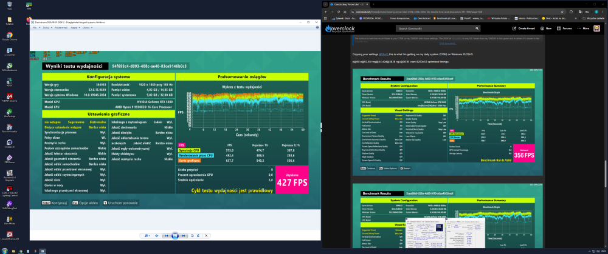This screenshot has height=254, width=608.
Task: Open the More menu in Overclock header
Action: click(x=583, y=28)
